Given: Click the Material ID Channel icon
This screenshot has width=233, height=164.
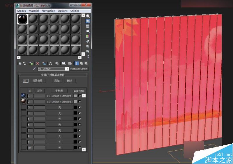Looking at the screenshot, I should 63,63.
